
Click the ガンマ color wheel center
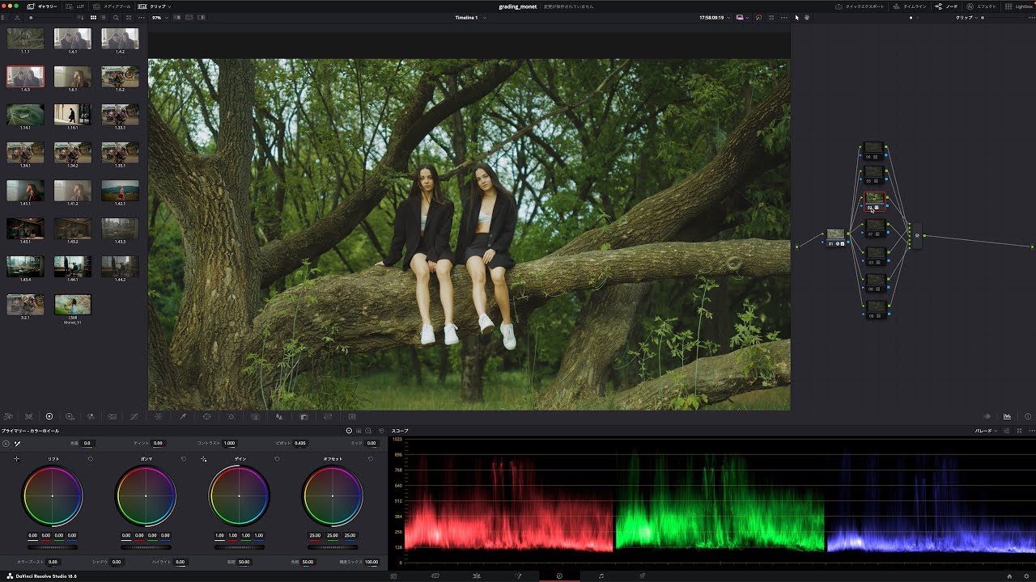tap(146, 496)
